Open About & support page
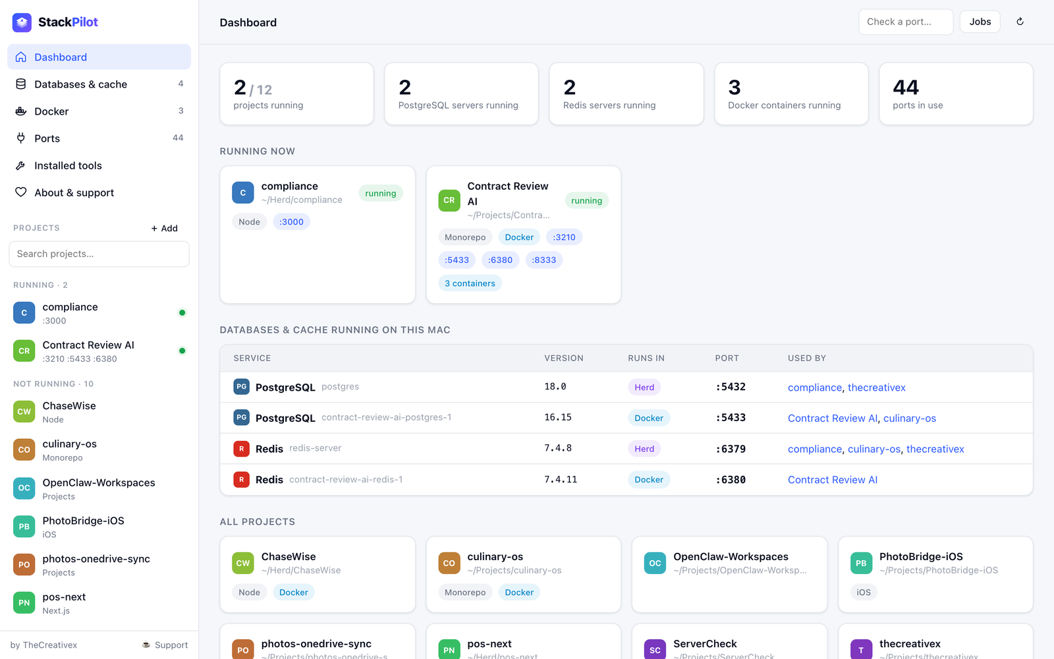This screenshot has width=1054, height=659. 99,192
